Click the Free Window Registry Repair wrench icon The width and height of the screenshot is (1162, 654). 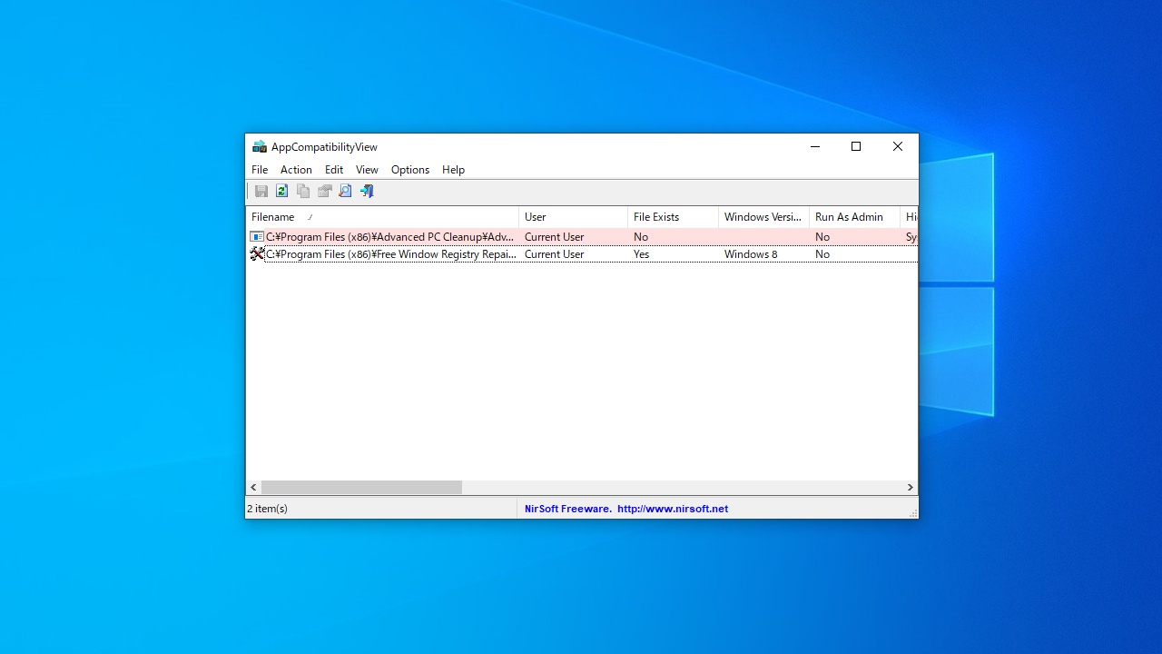coord(257,254)
